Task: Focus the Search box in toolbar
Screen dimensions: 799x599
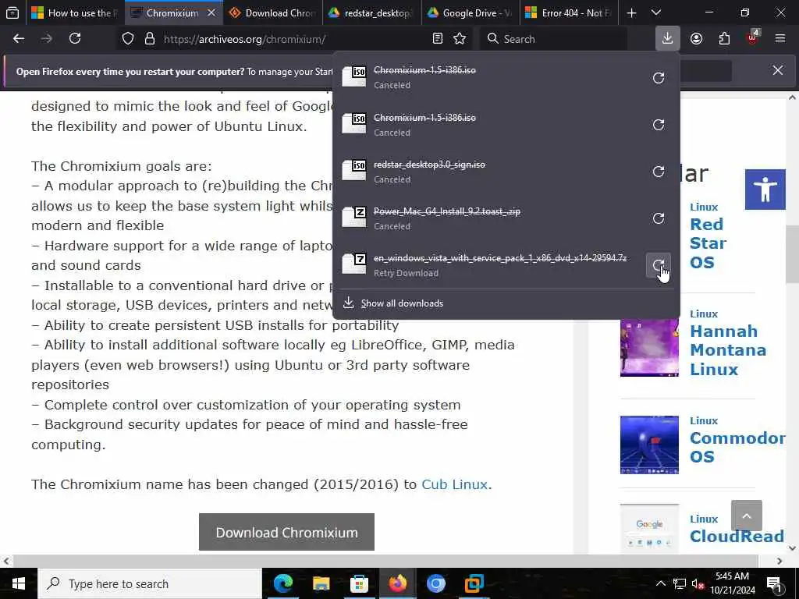Action: (x=553, y=39)
